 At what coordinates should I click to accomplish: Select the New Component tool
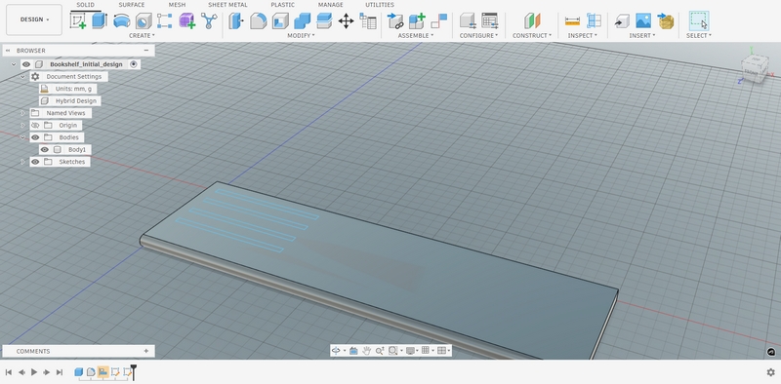coord(417,20)
